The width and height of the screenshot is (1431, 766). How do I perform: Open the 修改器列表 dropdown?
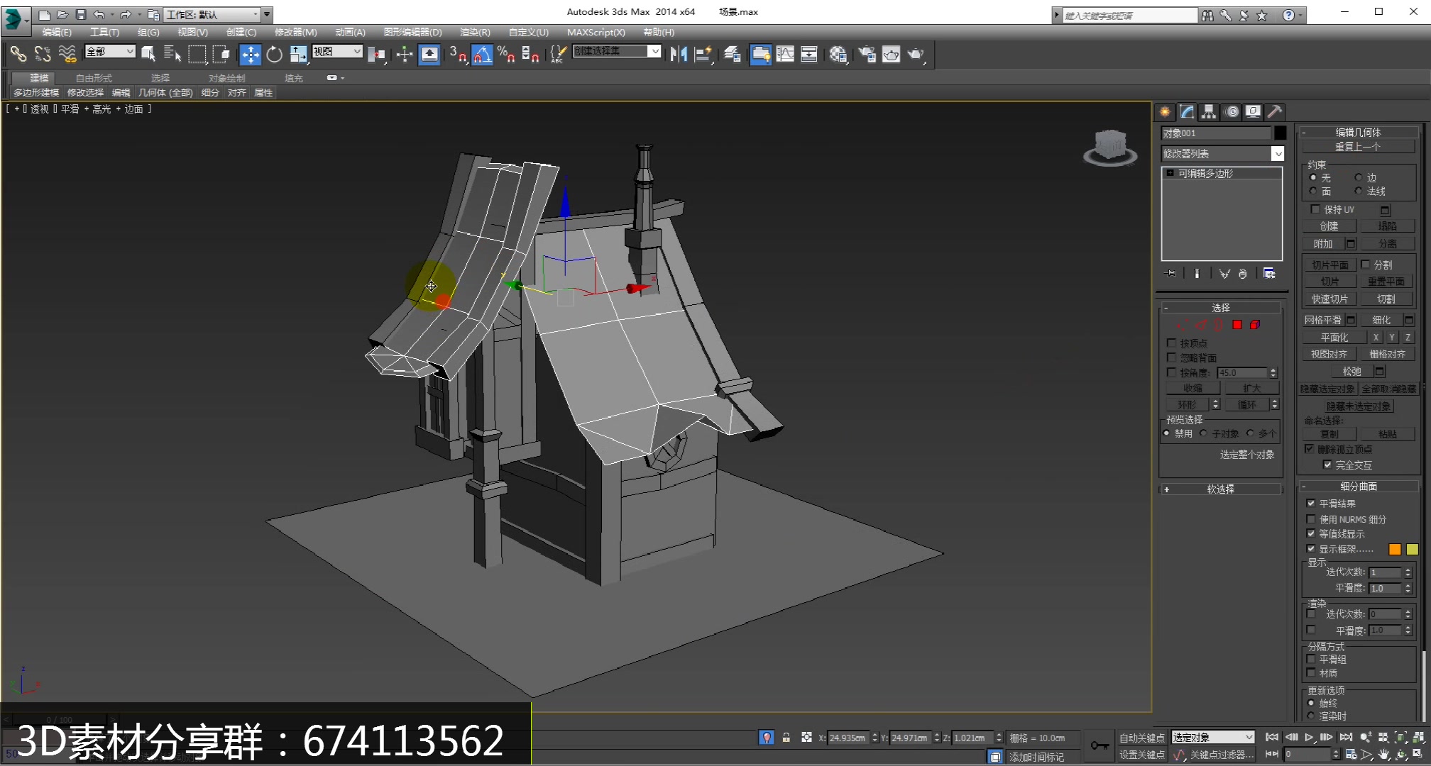point(1278,153)
